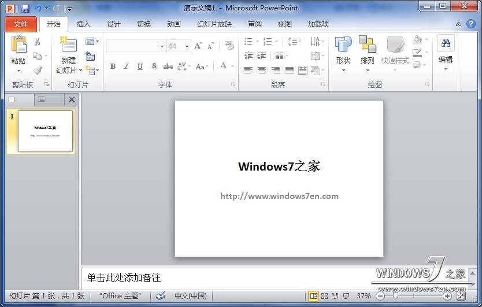The image size is (482, 307).
Task: Click Increase Font Size icon
Action: [198, 46]
